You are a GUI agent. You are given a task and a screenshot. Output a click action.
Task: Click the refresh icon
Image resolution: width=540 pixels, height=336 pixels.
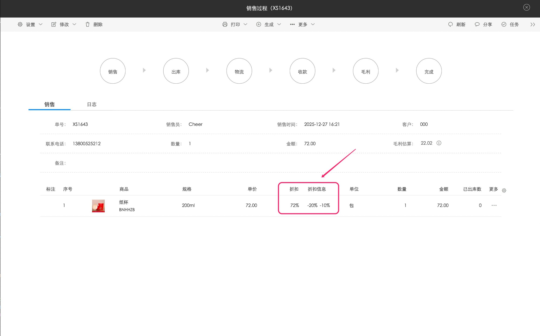(x=450, y=25)
